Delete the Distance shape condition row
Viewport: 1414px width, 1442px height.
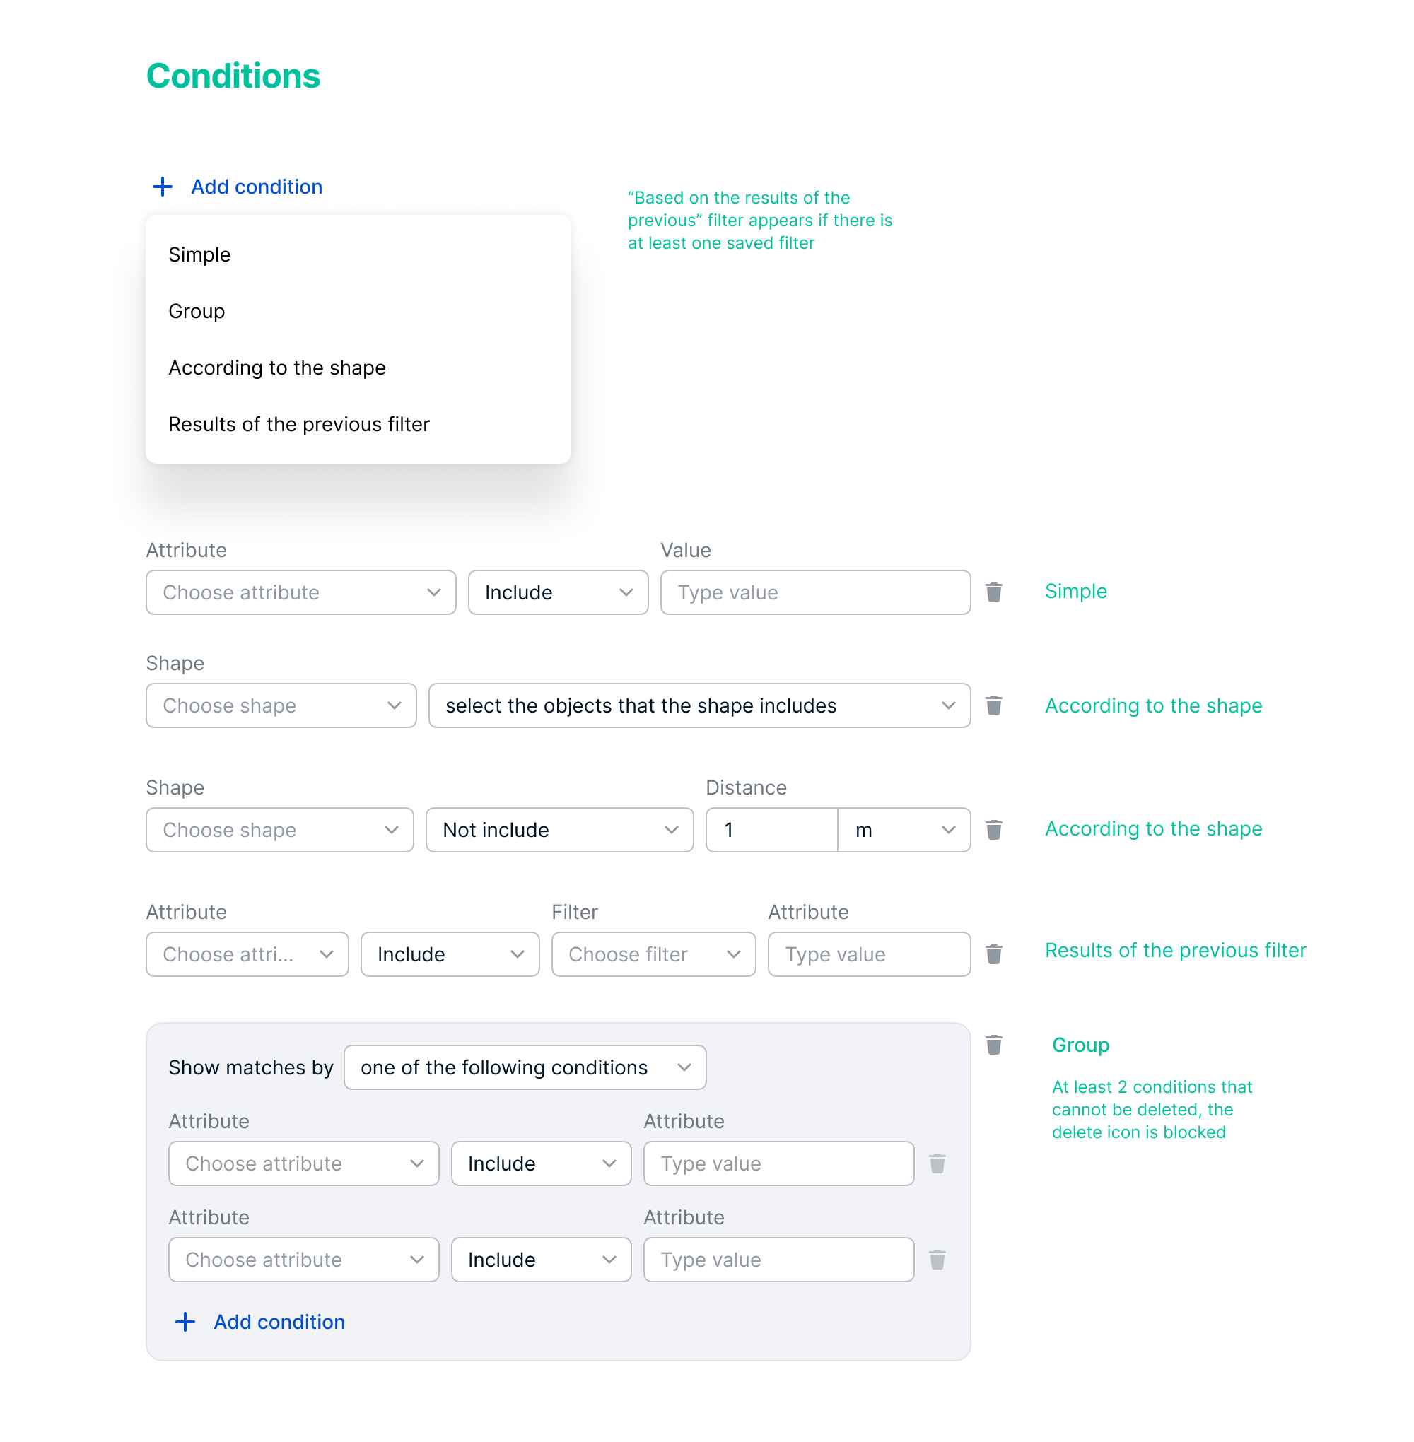(x=993, y=829)
